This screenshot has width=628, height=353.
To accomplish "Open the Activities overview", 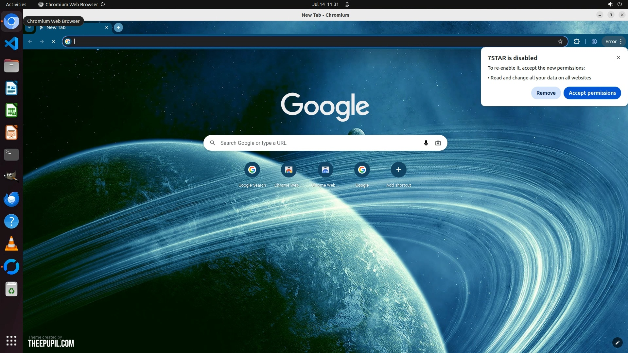I will click(16, 4).
